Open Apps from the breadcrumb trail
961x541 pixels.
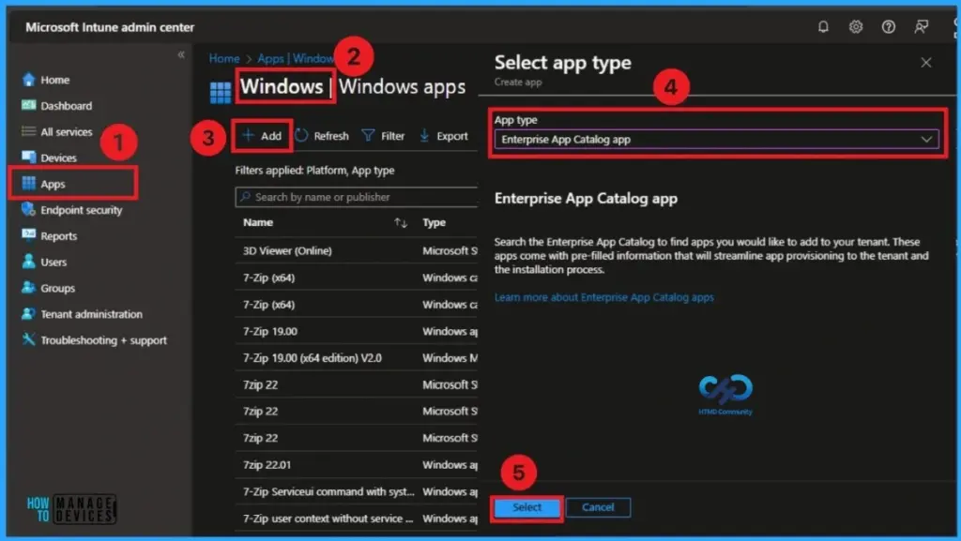(x=270, y=58)
